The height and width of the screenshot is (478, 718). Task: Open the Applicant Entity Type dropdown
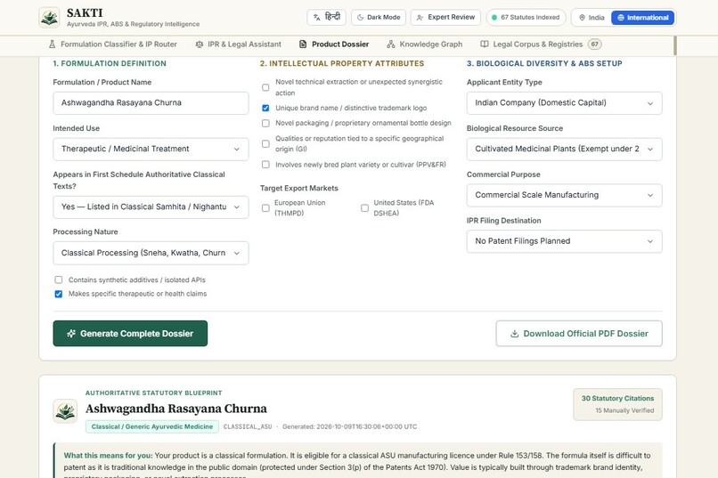(x=564, y=103)
